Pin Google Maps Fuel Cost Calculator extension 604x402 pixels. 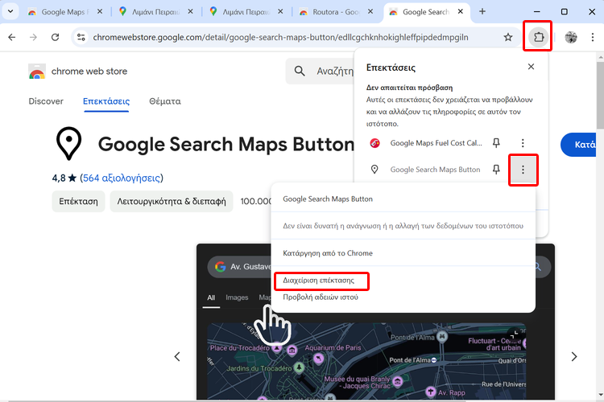coord(496,143)
